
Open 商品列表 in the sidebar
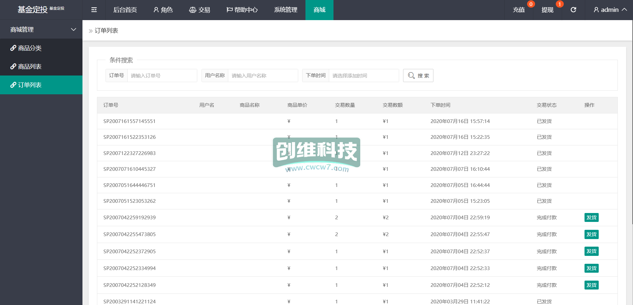30,67
